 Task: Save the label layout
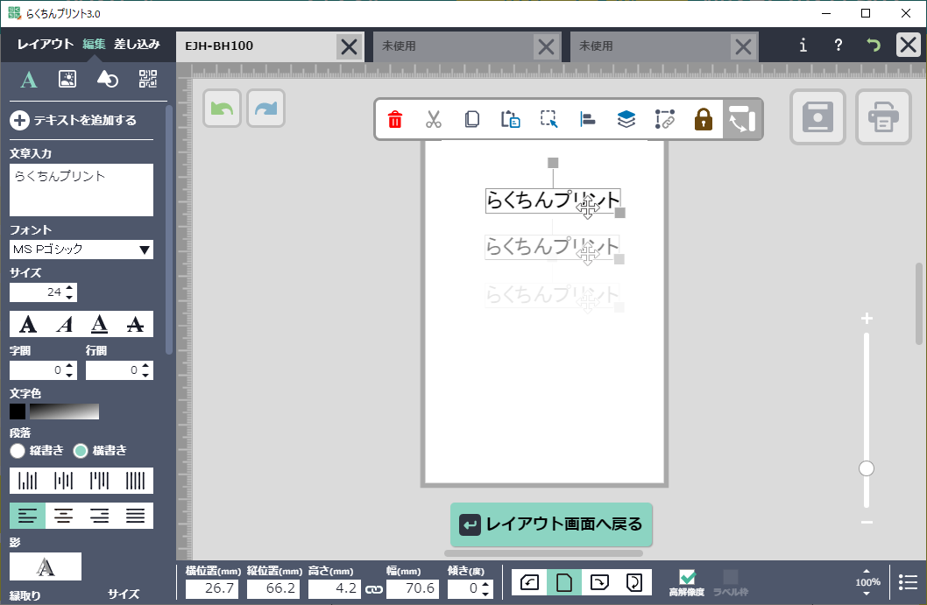(x=817, y=117)
